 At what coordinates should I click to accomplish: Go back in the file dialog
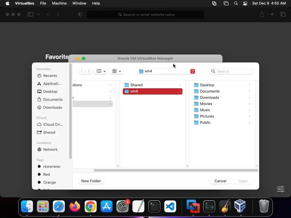82,71
